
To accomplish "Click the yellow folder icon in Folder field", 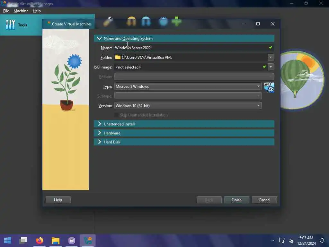I will click(118, 57).
